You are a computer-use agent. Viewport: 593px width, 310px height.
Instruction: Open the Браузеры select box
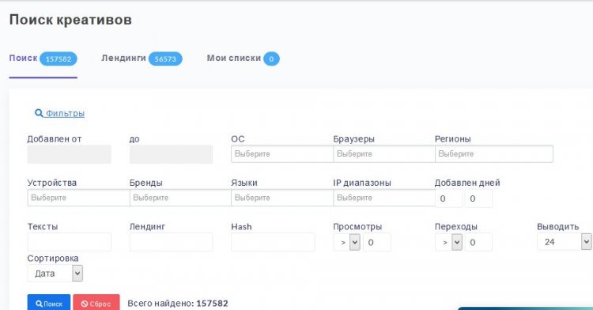[384, 154]
